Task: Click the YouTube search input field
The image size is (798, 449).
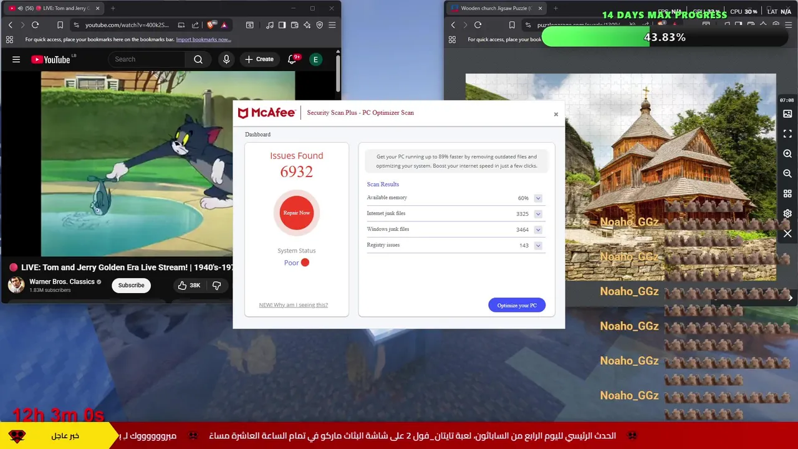Action: point(147,59)
